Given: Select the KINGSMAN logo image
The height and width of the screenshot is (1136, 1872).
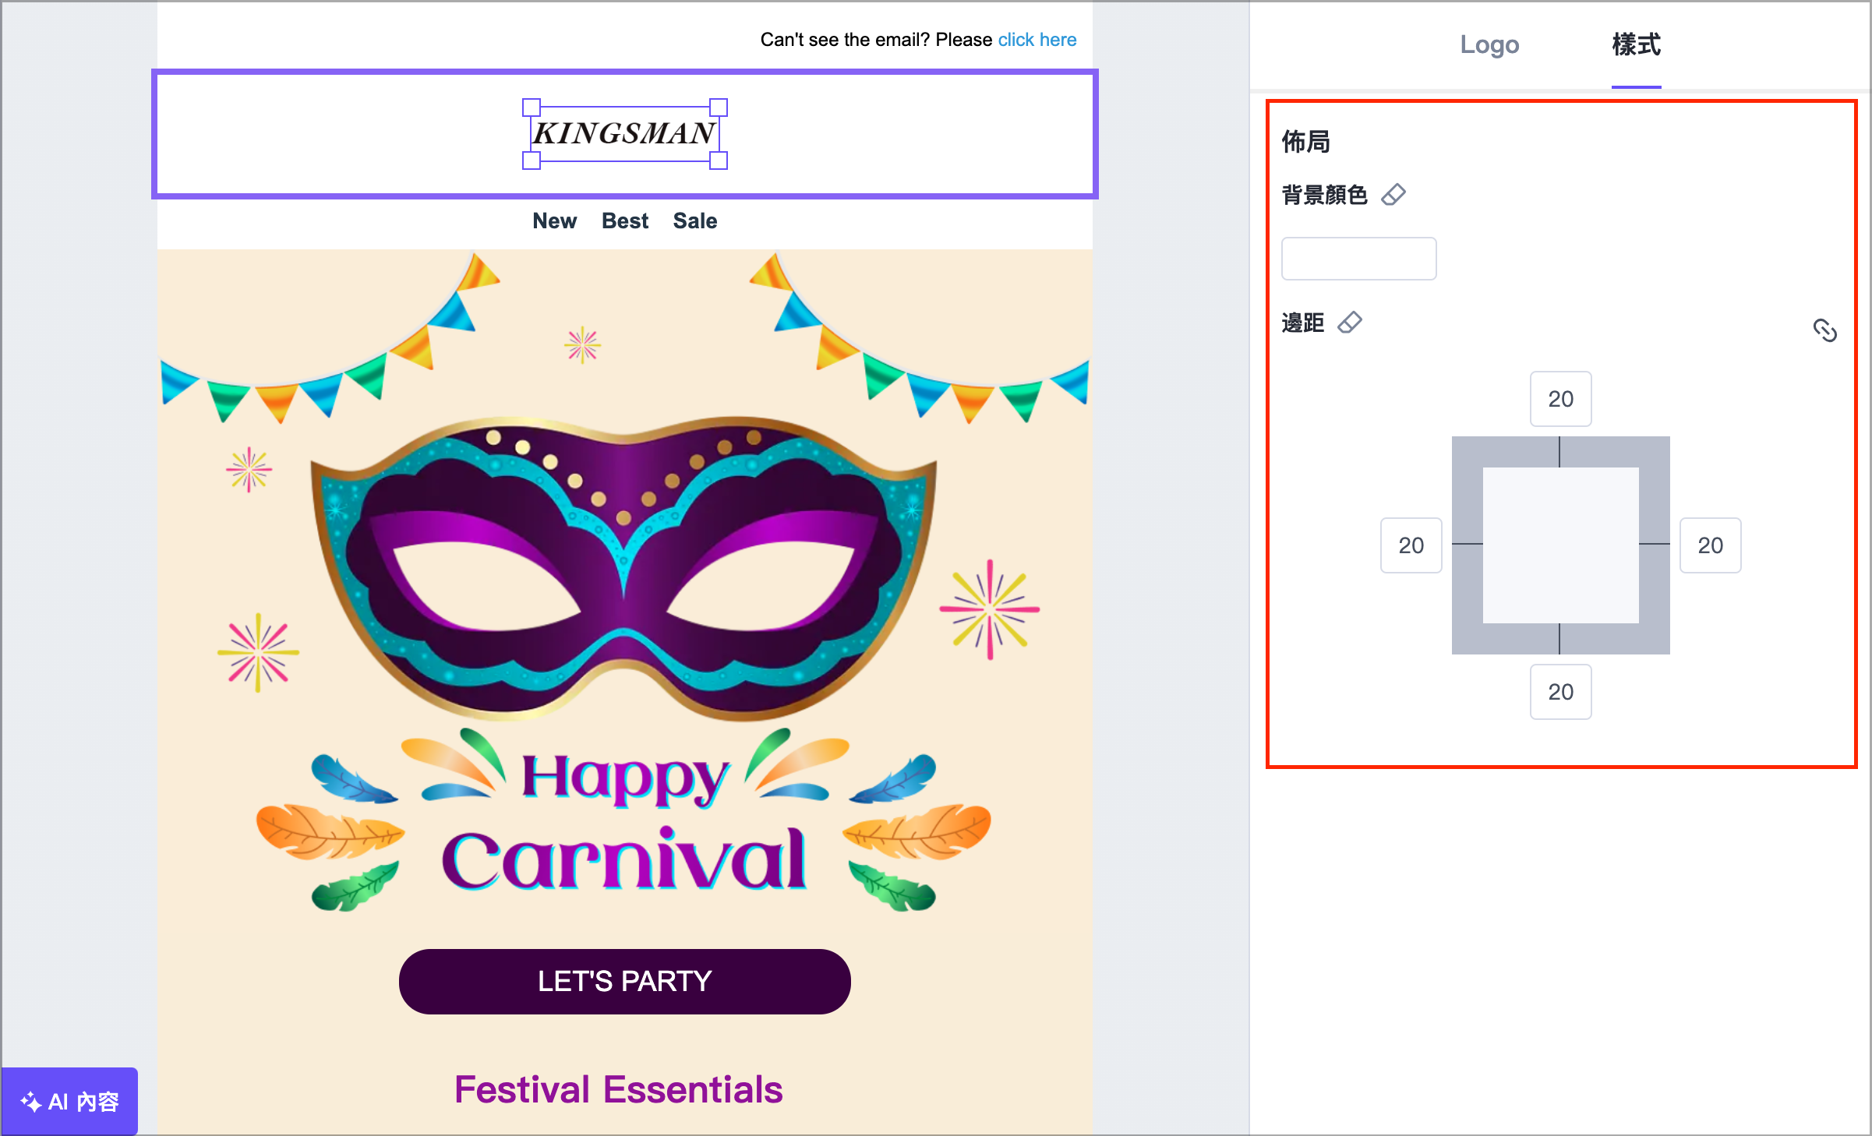Looking at the screenshot, I should pyautogui.click(x=624, y=133).
